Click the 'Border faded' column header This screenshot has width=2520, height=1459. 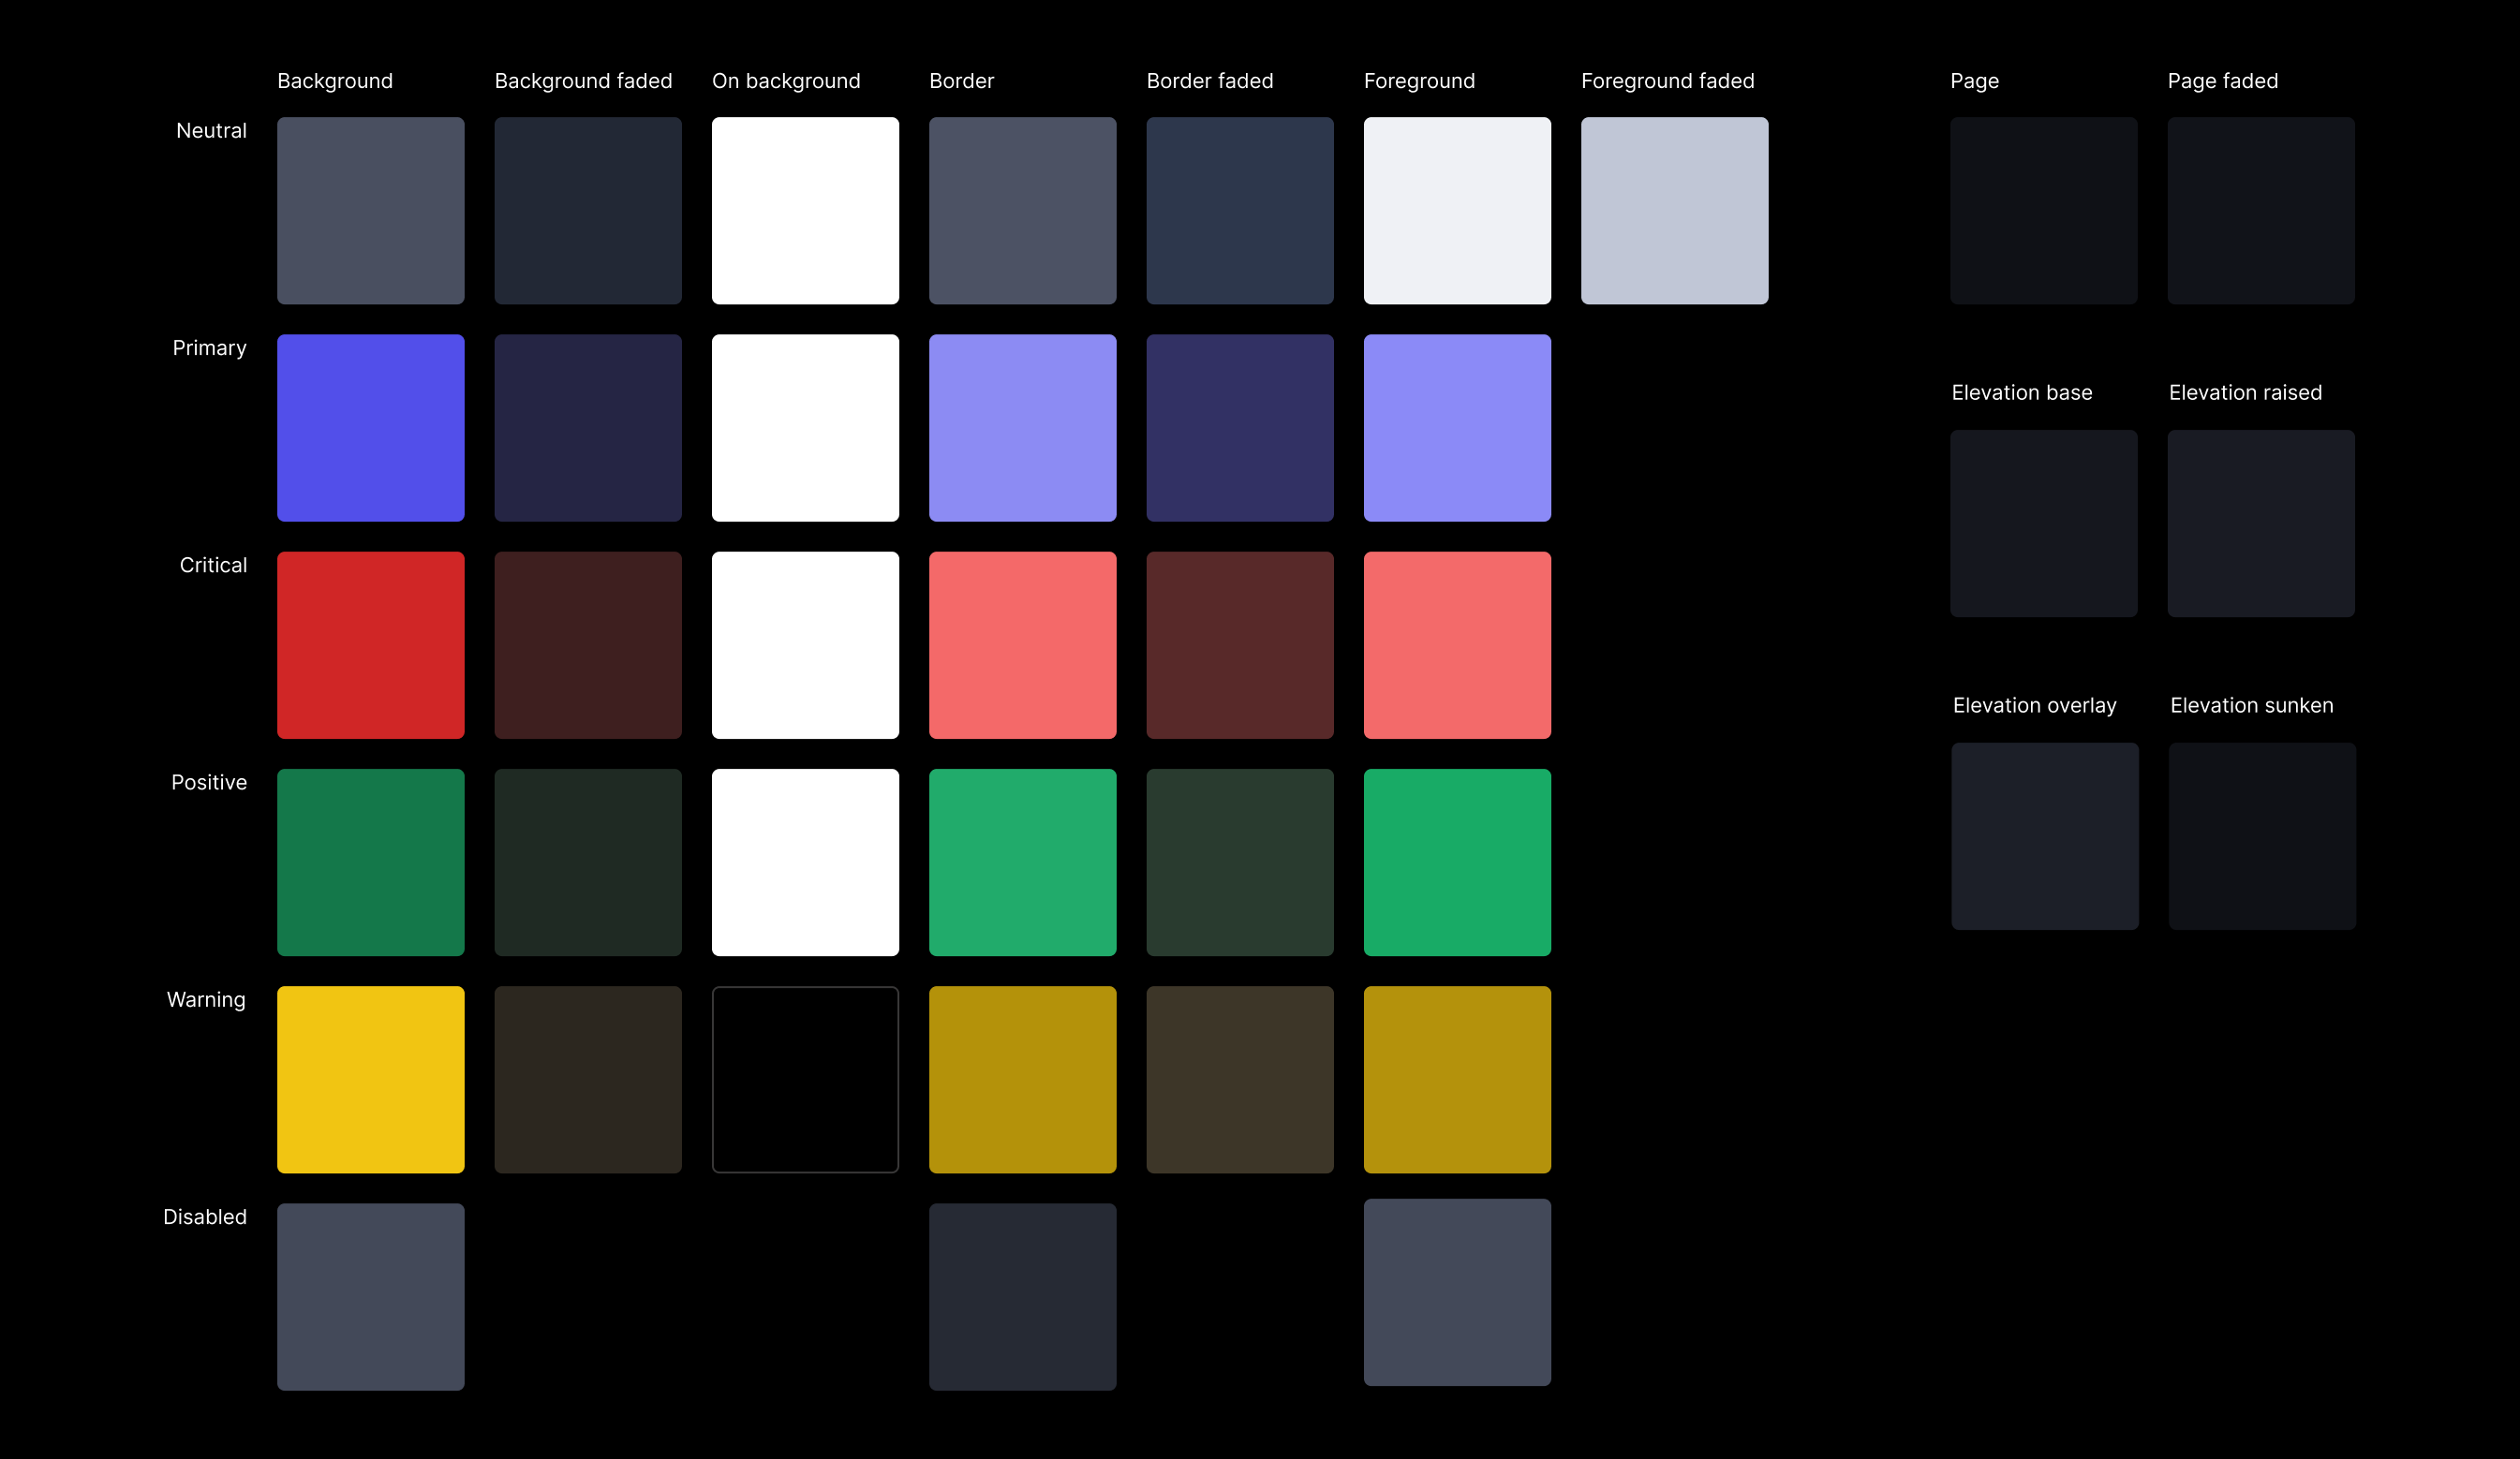(x=1210, y=81)
